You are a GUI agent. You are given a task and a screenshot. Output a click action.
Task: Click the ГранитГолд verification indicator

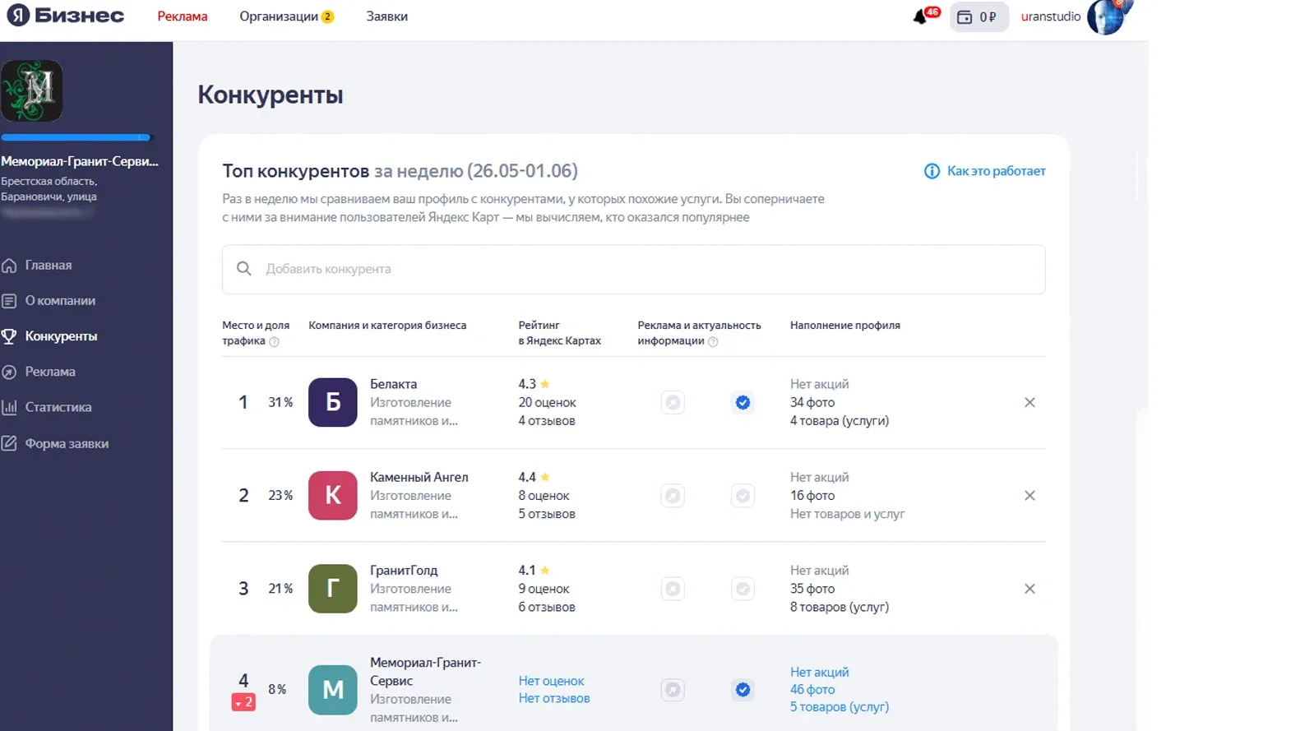[x=743, y=589]
